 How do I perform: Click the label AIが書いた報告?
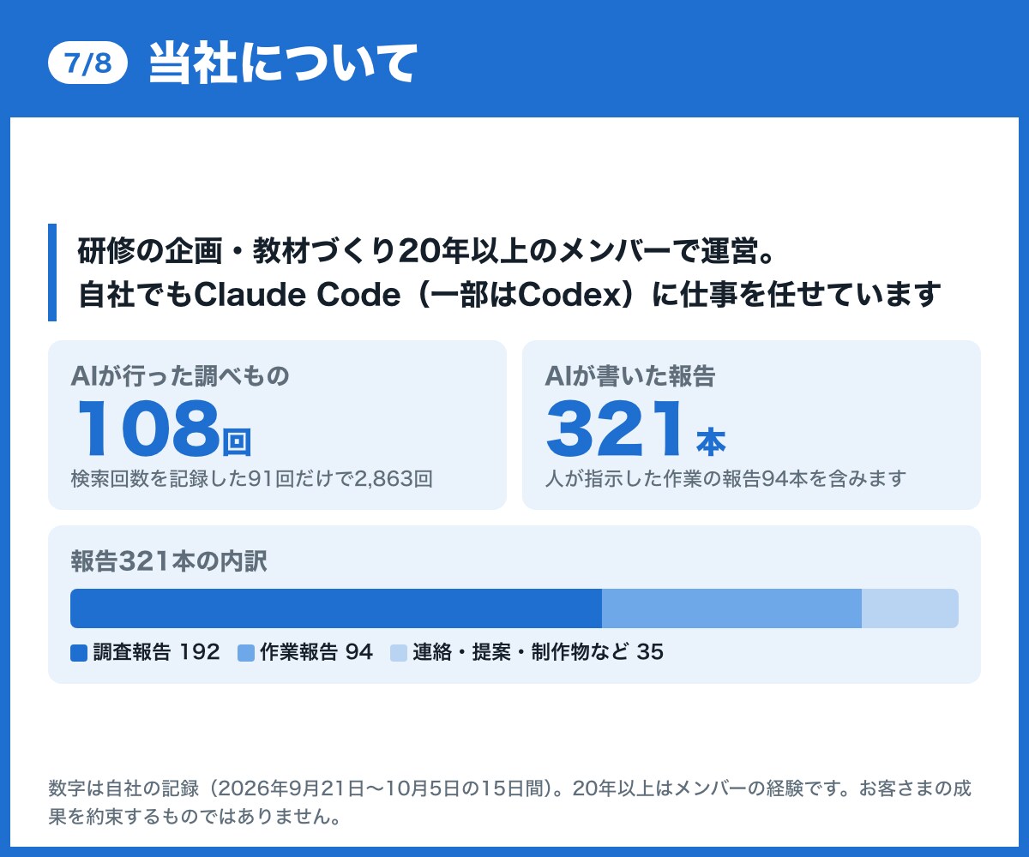point(630,375)
